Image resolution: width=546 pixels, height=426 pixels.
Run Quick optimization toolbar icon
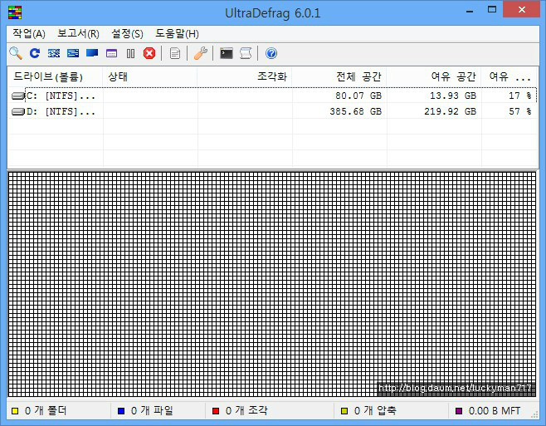pos(73,53)
